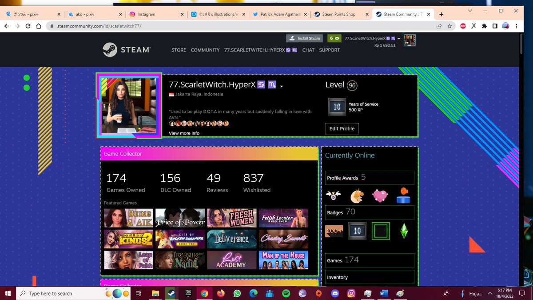This screenshot has height=300, width=533.
Task: Open the Man of the House game
Action: (283, 260)
